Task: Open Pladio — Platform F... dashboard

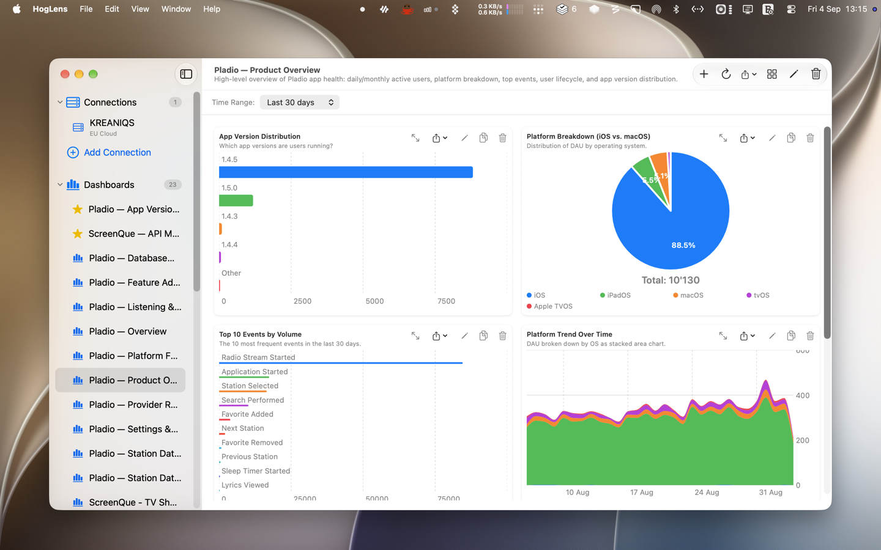Action: [120, 356]
